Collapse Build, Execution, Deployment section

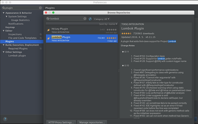tap(4, 45)
